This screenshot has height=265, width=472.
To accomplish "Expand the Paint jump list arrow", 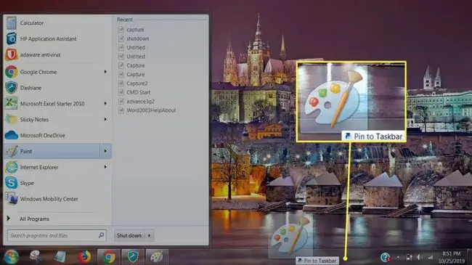I will pyautogui.click(x=105, y=151).
